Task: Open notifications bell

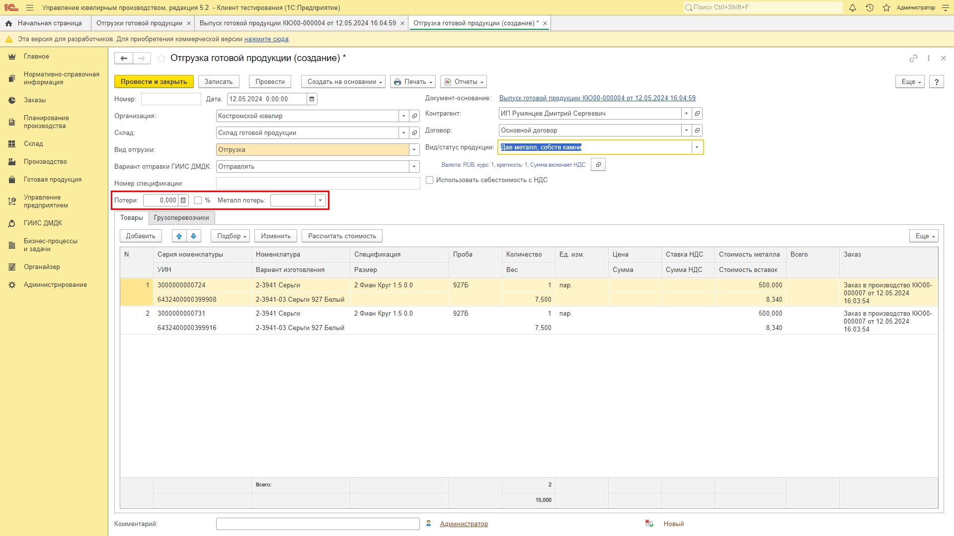Action: [x=853, y=7]
